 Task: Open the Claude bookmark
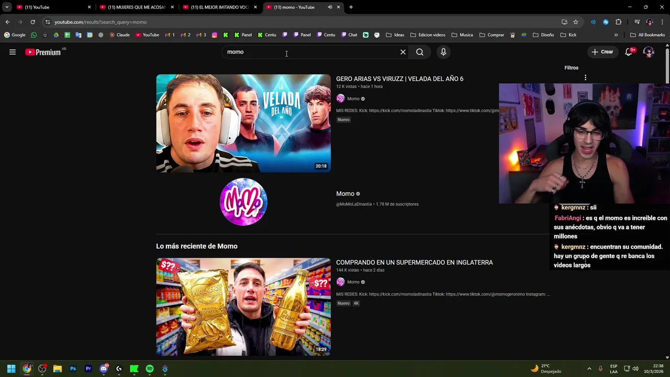tap(119, 35)
